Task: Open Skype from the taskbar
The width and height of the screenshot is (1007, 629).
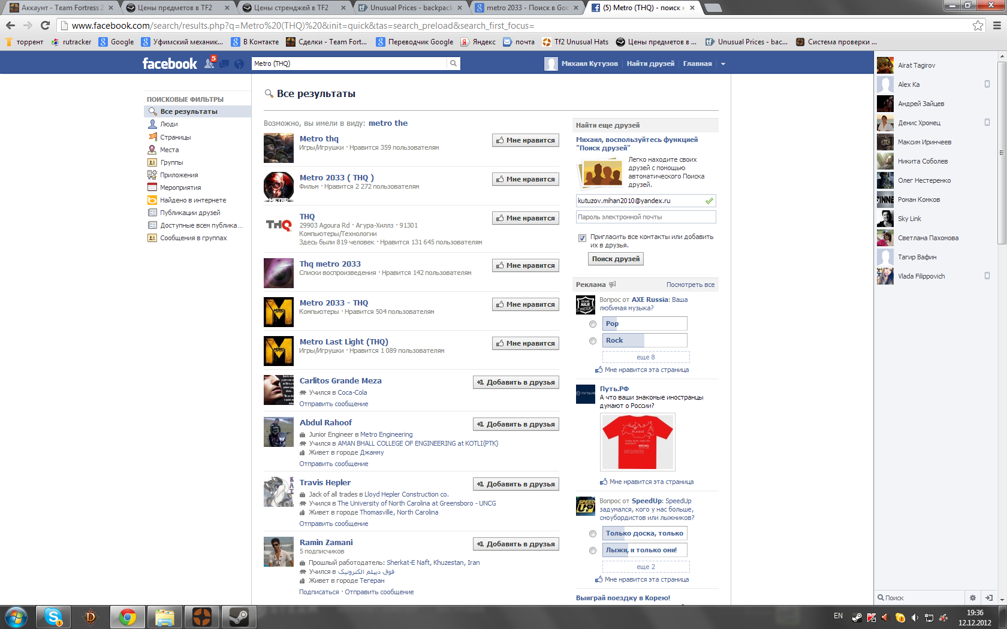Action: click(x=53, y=617)
